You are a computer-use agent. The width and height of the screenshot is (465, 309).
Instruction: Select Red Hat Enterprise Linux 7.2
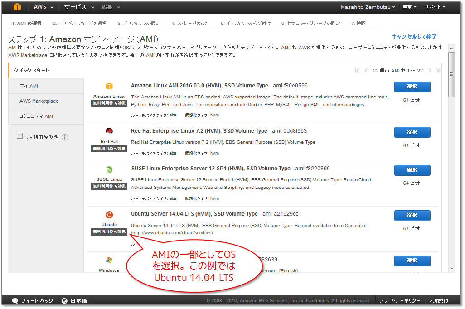412,132
